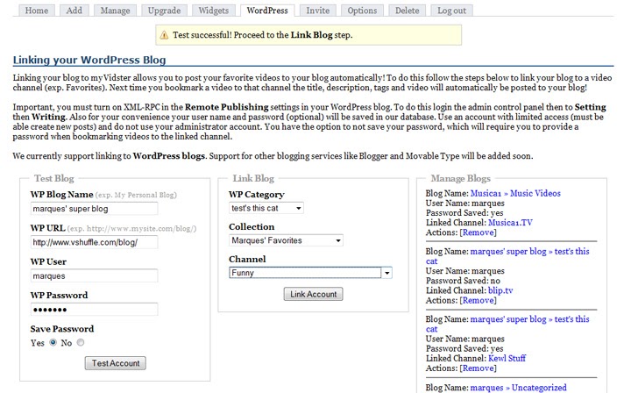Screen dimensions: 631x393
Task: Open the WP Category dropdown
Action: click(266, 208)
